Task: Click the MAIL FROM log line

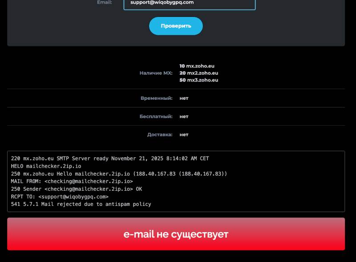Action: pos(72,181)
